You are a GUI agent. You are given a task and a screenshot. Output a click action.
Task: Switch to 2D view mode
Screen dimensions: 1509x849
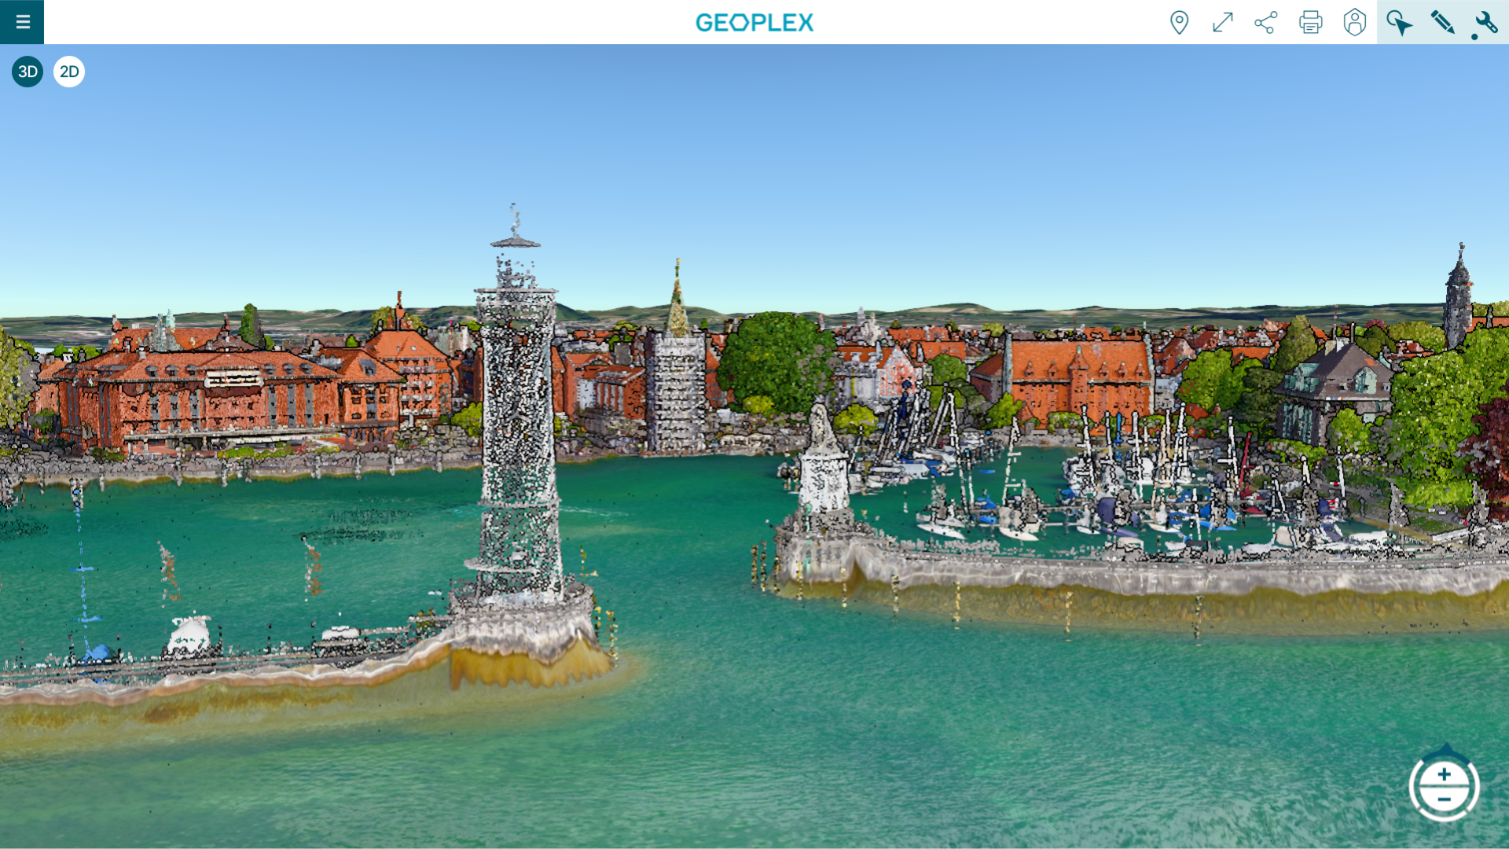pyautogui.click(x=69, y=72)
